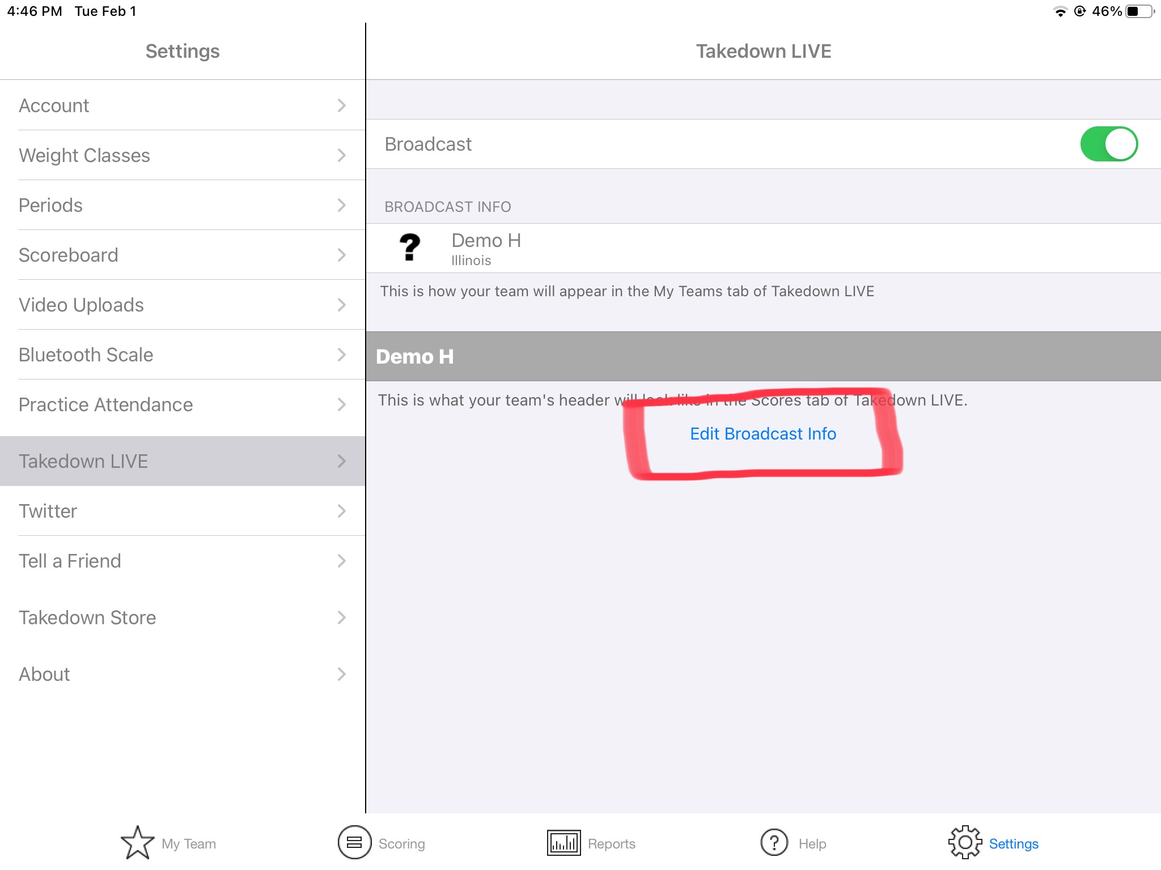Tap the team logo question mark placeholder

[410, 248]
